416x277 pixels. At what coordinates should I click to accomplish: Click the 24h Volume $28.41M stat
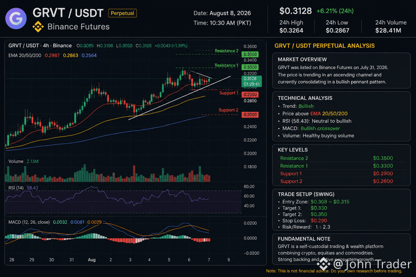[391, 27]
